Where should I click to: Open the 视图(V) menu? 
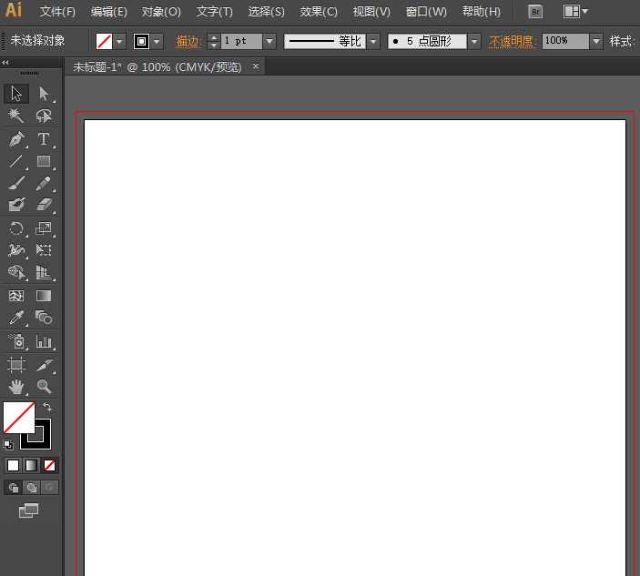tap(371, 12)
